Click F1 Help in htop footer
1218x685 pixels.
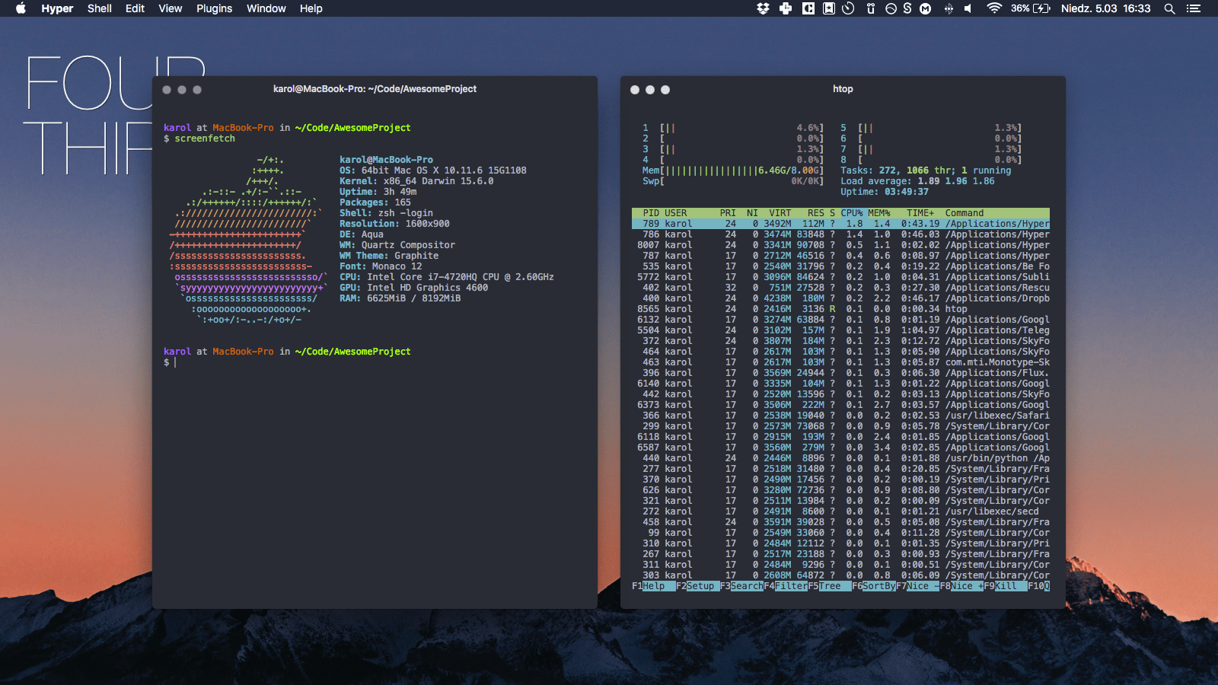tap(654, 586)
